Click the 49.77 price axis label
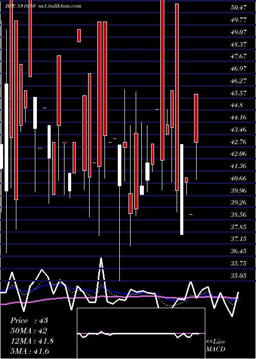The image size is (256, 359). click(x=239, y=20)
